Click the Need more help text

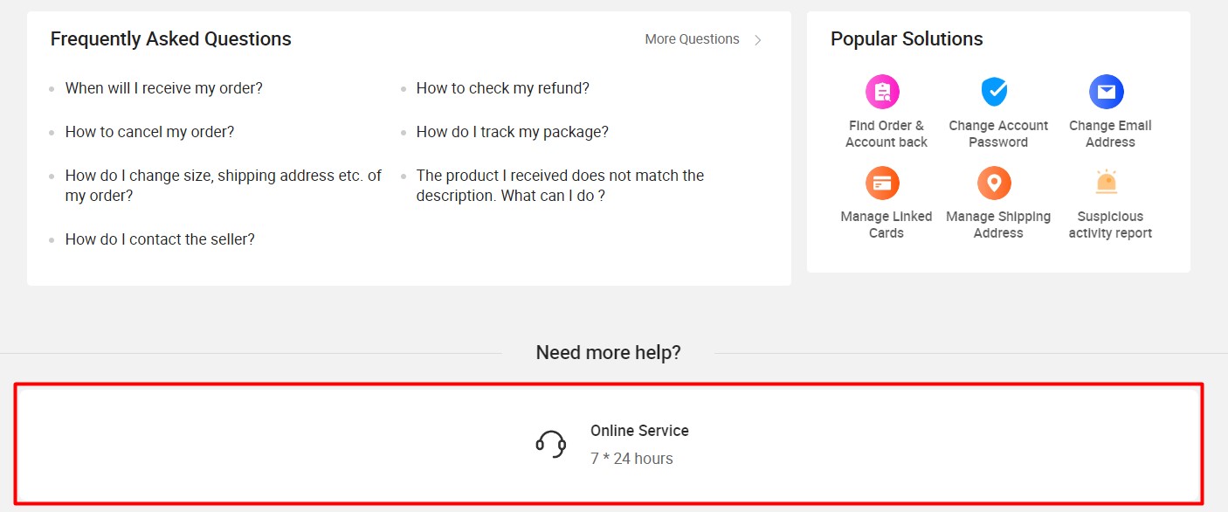[609, 352]
